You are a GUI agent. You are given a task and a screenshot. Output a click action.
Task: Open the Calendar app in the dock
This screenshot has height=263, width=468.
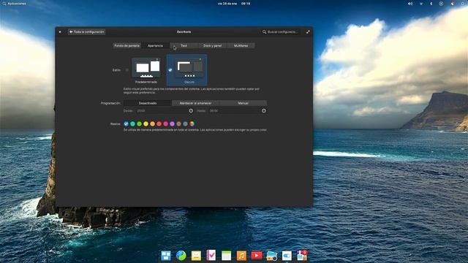click(x=226, y=256)
